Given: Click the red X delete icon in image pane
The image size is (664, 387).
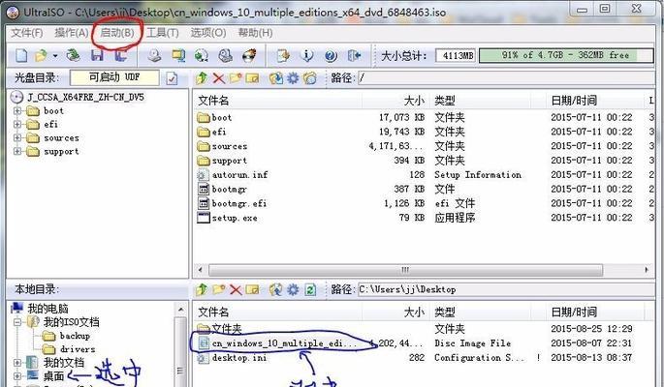Looking at the screenshot, I should click(x=218, y=77).
